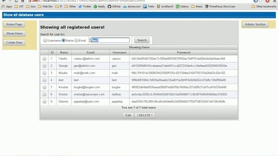Select row radio for user Xristos

(x=44, y=94)
